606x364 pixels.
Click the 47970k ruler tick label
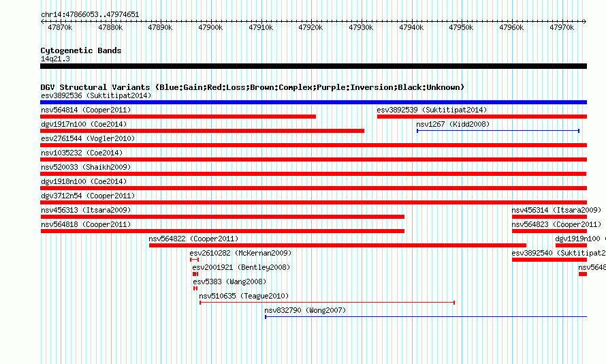(x=562, y=28)
